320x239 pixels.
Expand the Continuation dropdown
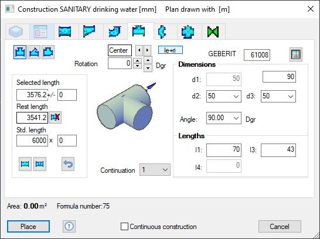pyautogui.click(x=155, y=169)
